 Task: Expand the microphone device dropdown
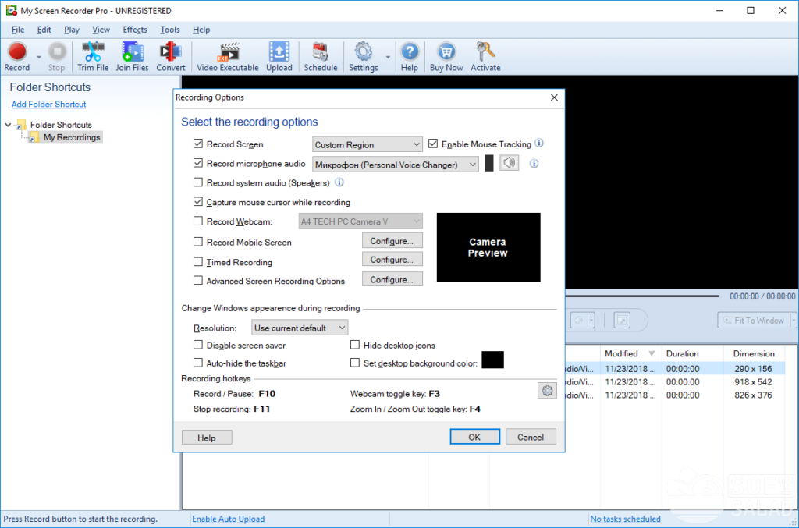395,165
